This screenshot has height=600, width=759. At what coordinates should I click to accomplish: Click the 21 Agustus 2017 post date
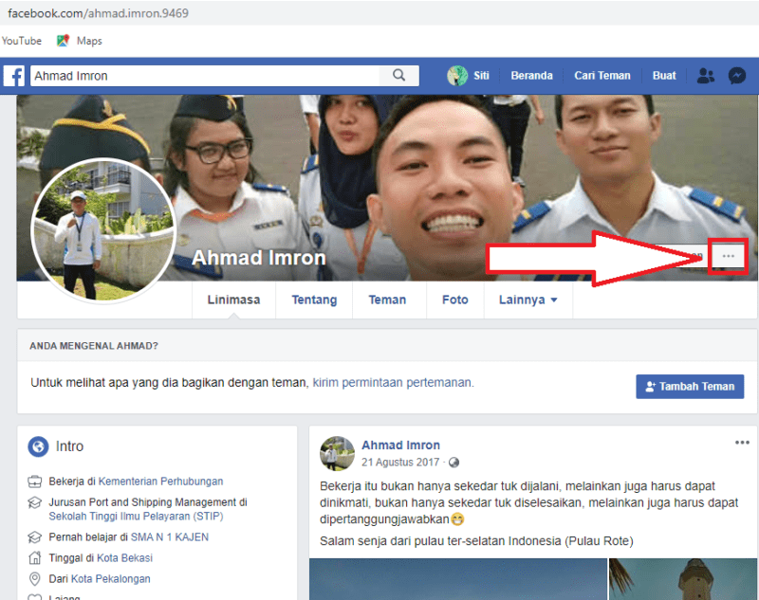(400, 463)
